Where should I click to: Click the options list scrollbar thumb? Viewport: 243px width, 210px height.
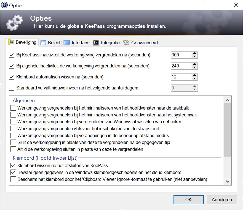[228, 130]
